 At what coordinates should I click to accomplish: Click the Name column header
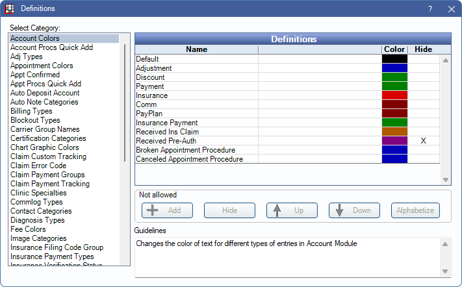[x=196, y=49]
